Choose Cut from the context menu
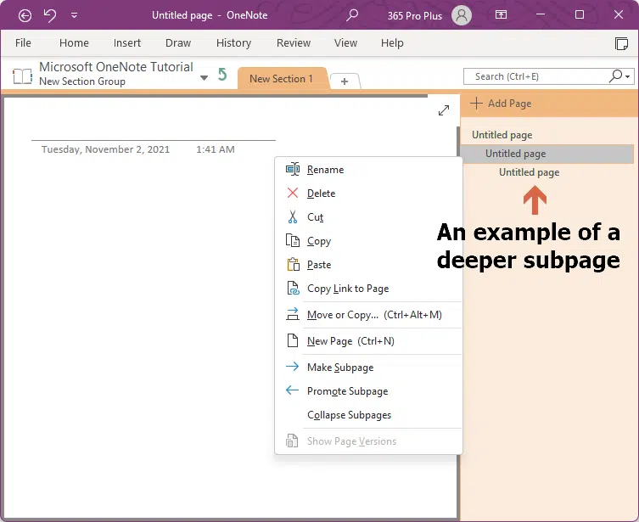The width and height of the screenshot is (639, 522). (x=368, y=217)
